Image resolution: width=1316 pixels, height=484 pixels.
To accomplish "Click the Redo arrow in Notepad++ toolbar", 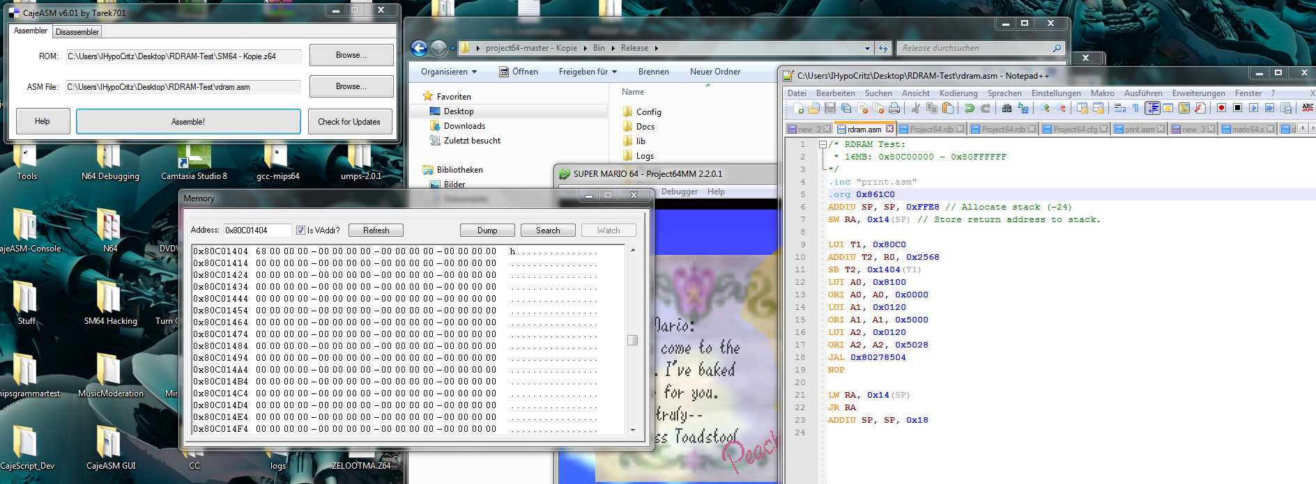I will (x=985, y=108).
